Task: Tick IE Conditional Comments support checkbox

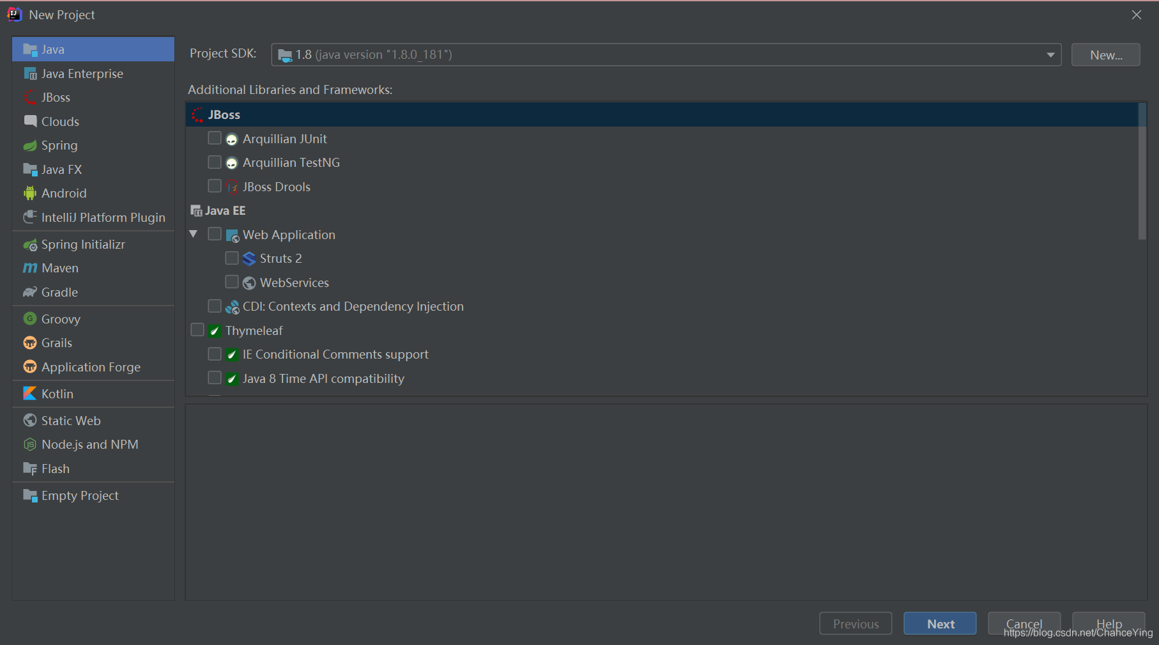Action: pos(215,354)
